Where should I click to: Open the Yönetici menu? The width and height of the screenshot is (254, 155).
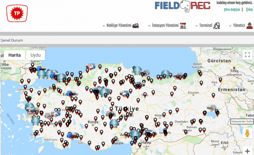pos(239,25)
